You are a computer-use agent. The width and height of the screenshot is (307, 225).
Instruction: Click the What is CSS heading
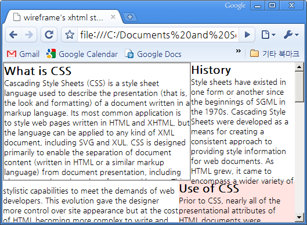(38, 71)
